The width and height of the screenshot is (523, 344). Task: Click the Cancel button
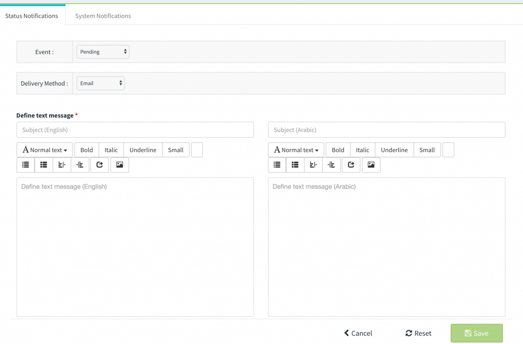coord(358,333)
